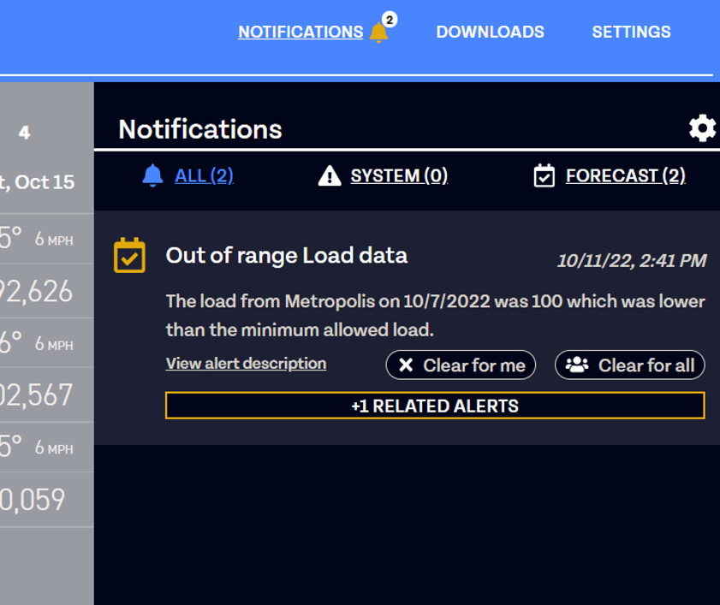
Task: Open the SETTINGS menu item
Action: (631, 32)
